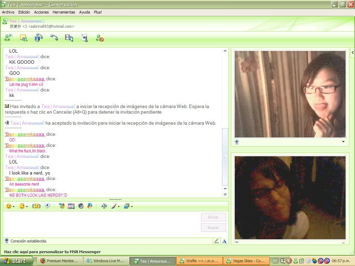Block this contact using the toolbar icon

coord(99,38)
